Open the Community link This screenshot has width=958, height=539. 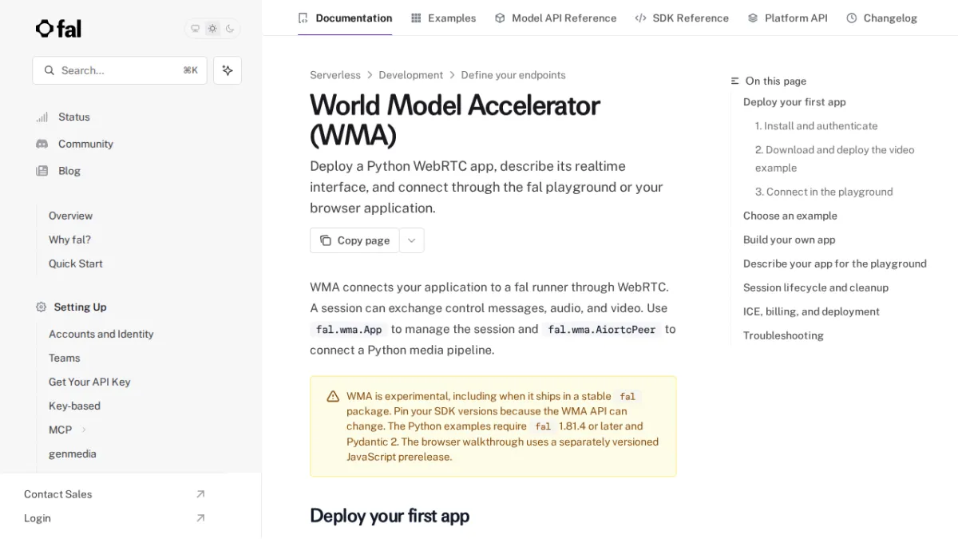pyautogui.click(x=85, y=144)
